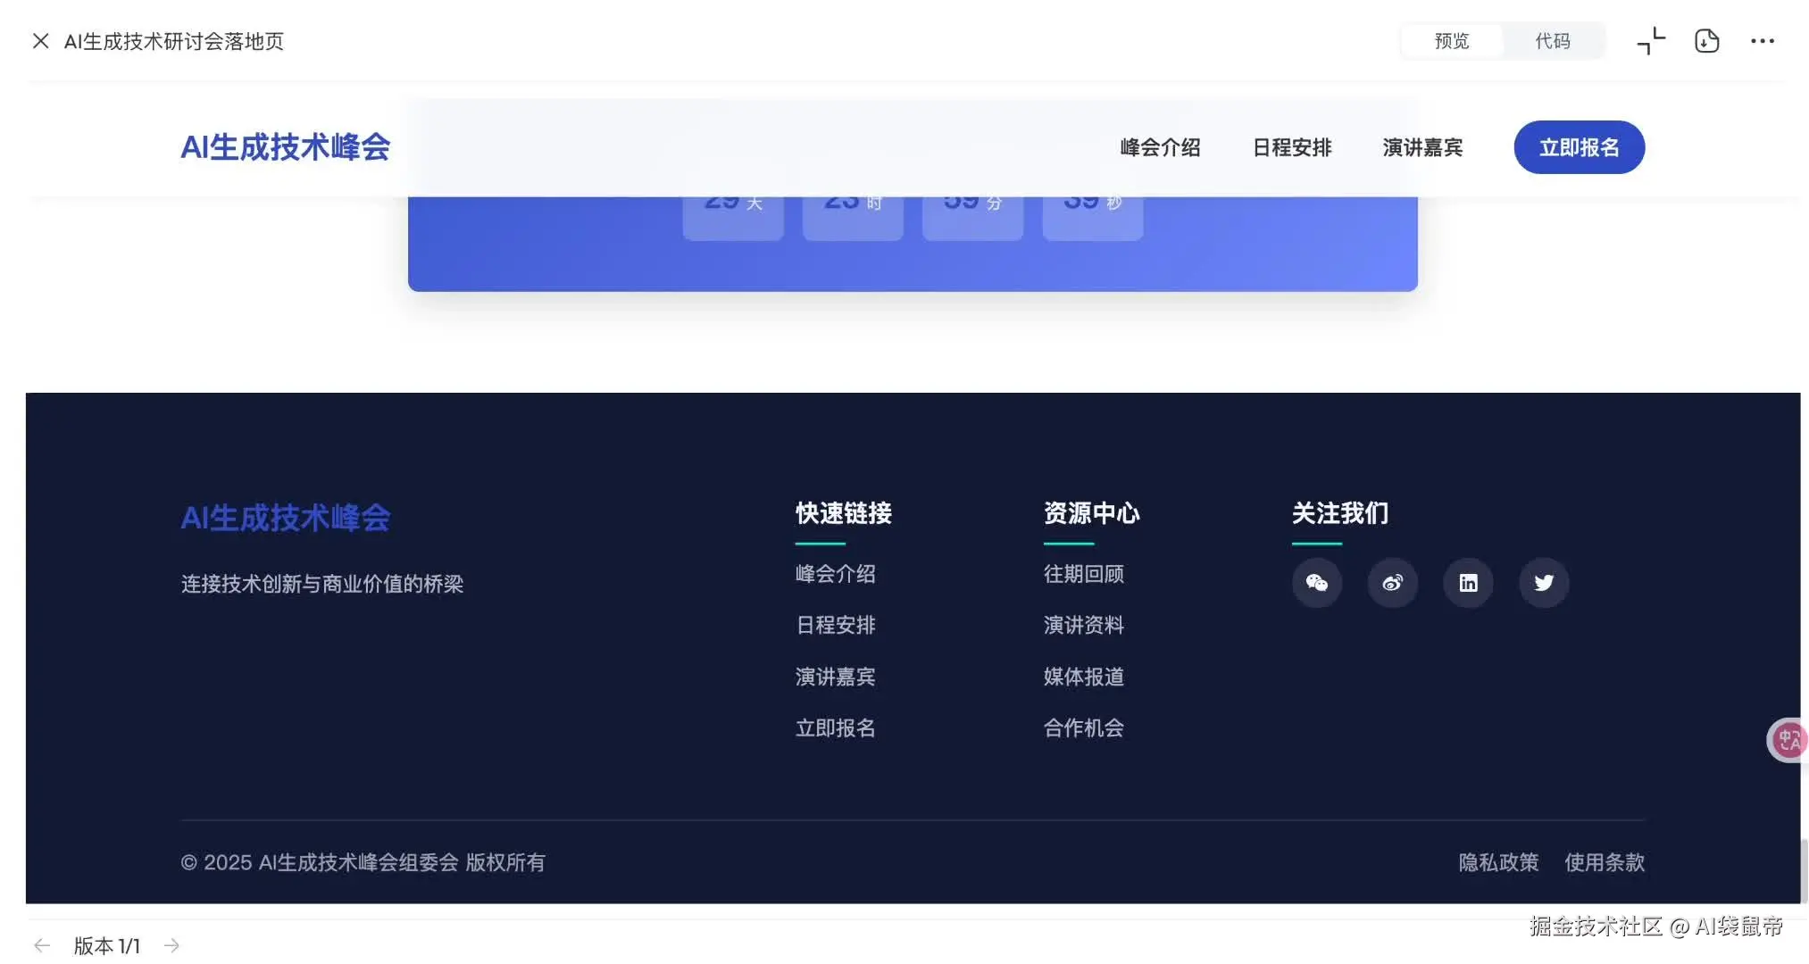Open the LinkedIn social icon
The image size is (1809, 964).
(x=1469, y=583)
